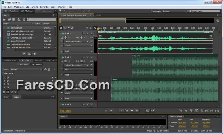Click the Clip Effects button
This screenshot has height=134, width=223.
(23, 64)
